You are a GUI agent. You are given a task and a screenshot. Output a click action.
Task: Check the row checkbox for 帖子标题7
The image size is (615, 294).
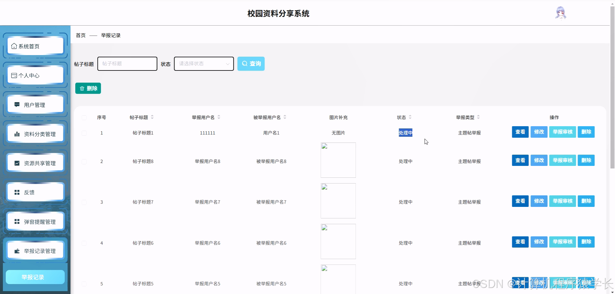click(x=84, y=202)
